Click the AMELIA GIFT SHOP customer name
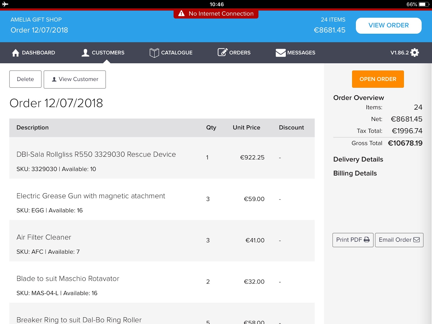Image resolution: width=432 pixels, height=324 pixels. pyautogui.click(x=36, y=20)
